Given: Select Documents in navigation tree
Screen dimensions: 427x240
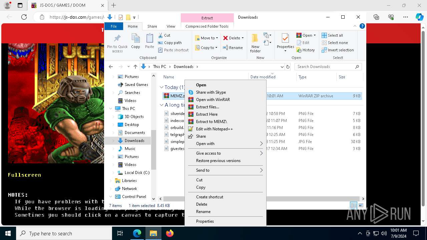Looking at the screenshot, I should 135,133.
